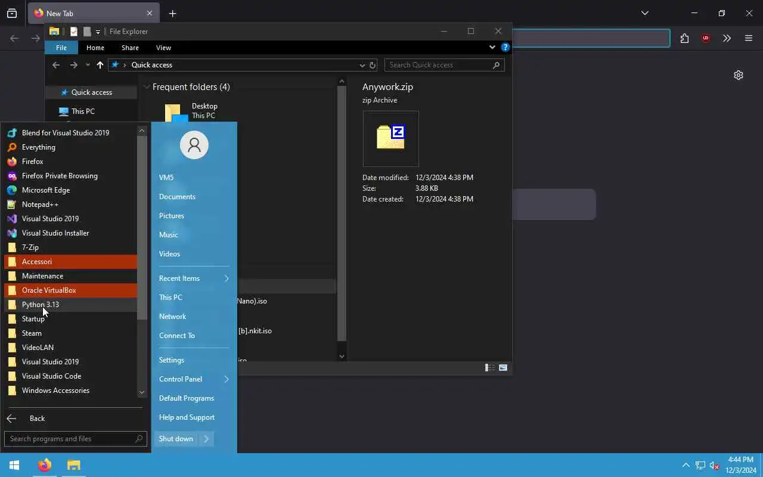This screenshot has height=477, width=763.
Task: Select Quick access in navigation pane
Action: point(92,92)
